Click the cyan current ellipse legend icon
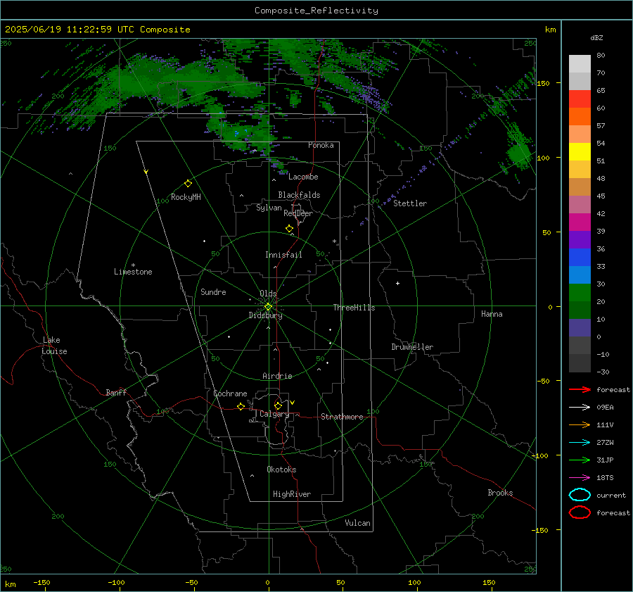This screenshot has width=633, height=592. click(x=580, y=495)
